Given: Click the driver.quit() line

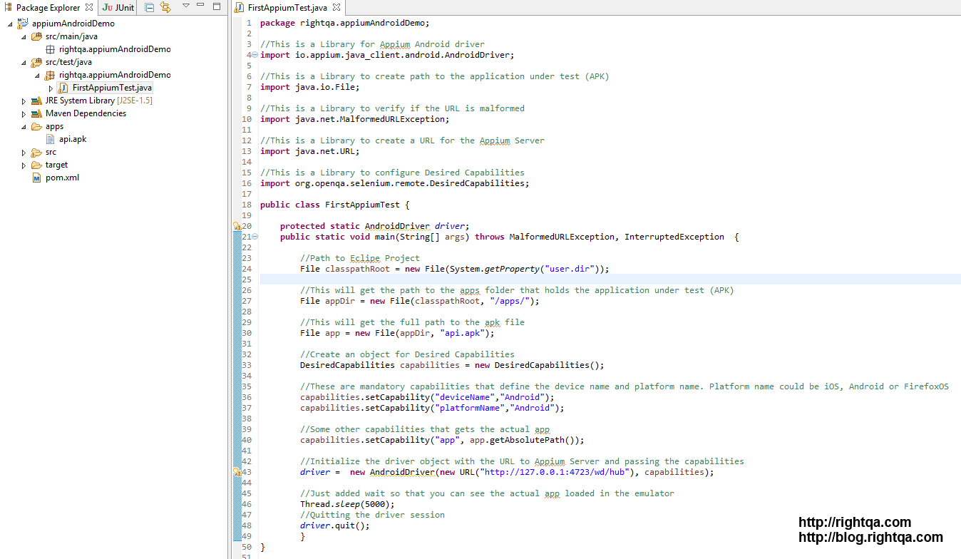Looking at the screenshot, I should 335,525.
